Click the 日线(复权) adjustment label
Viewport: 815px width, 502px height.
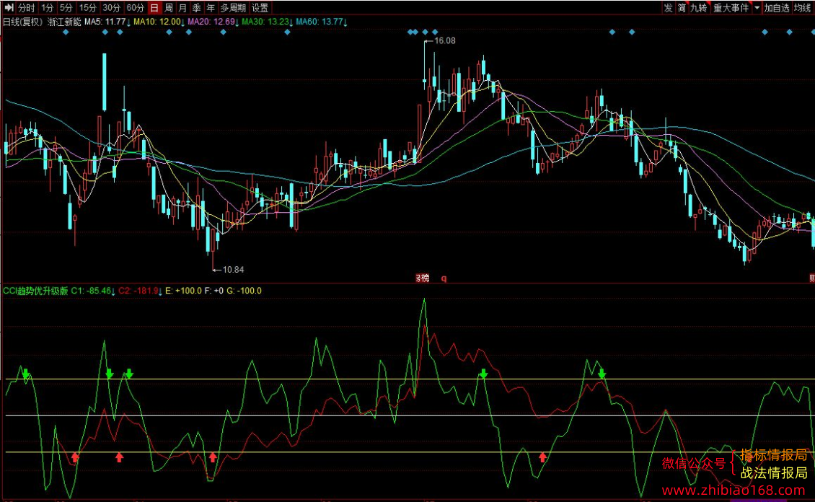(x=23, y=22)
